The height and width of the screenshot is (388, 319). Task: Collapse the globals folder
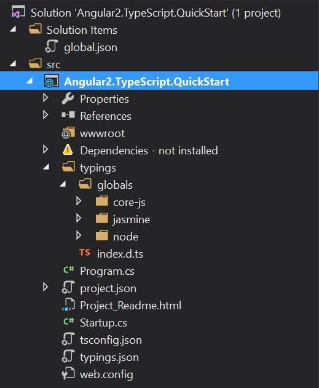(63, 184)
